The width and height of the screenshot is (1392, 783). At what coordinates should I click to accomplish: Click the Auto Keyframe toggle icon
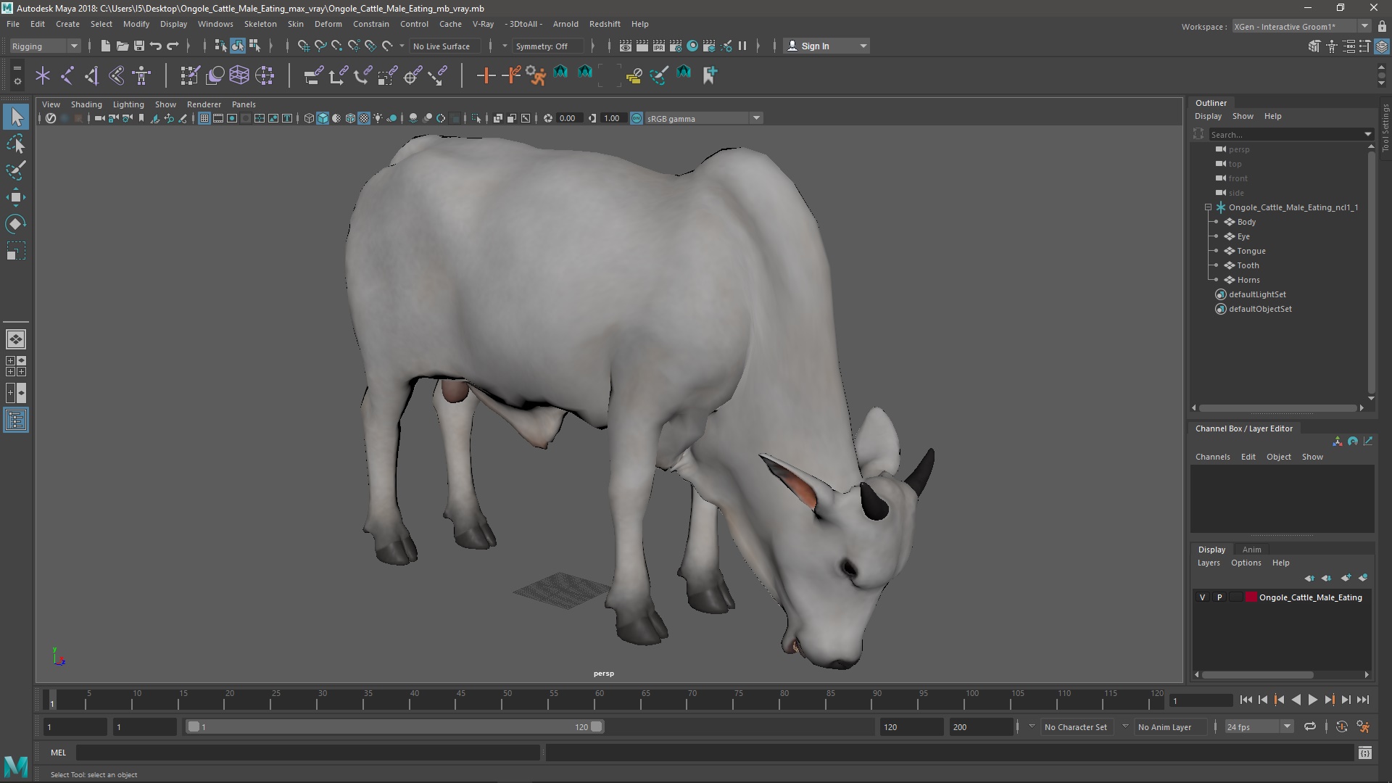click(x=1342, y=726)
